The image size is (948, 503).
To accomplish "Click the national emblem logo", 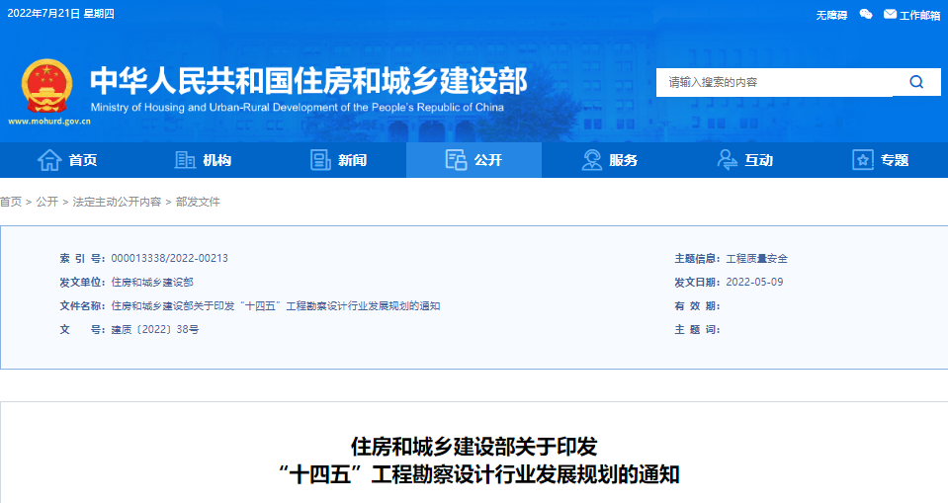I will [x=46, y=86].
